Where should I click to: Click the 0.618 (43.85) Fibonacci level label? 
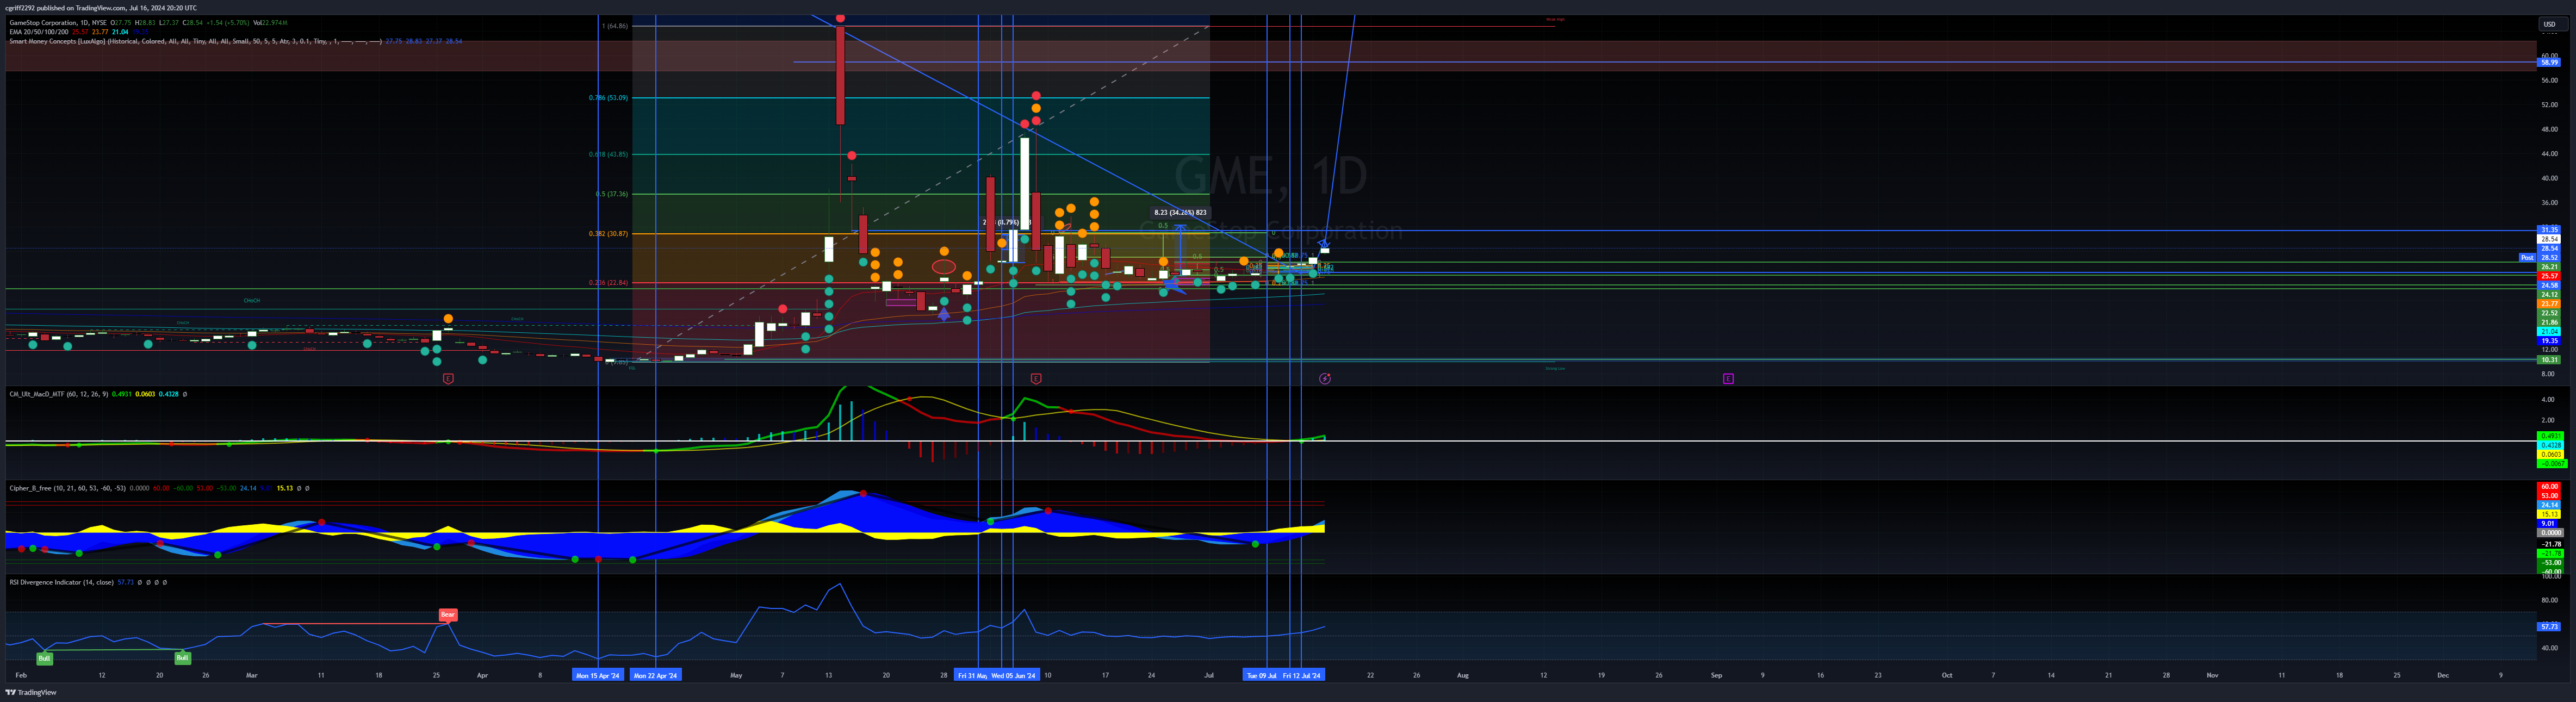pyautogui.click(x=608, y=154)
